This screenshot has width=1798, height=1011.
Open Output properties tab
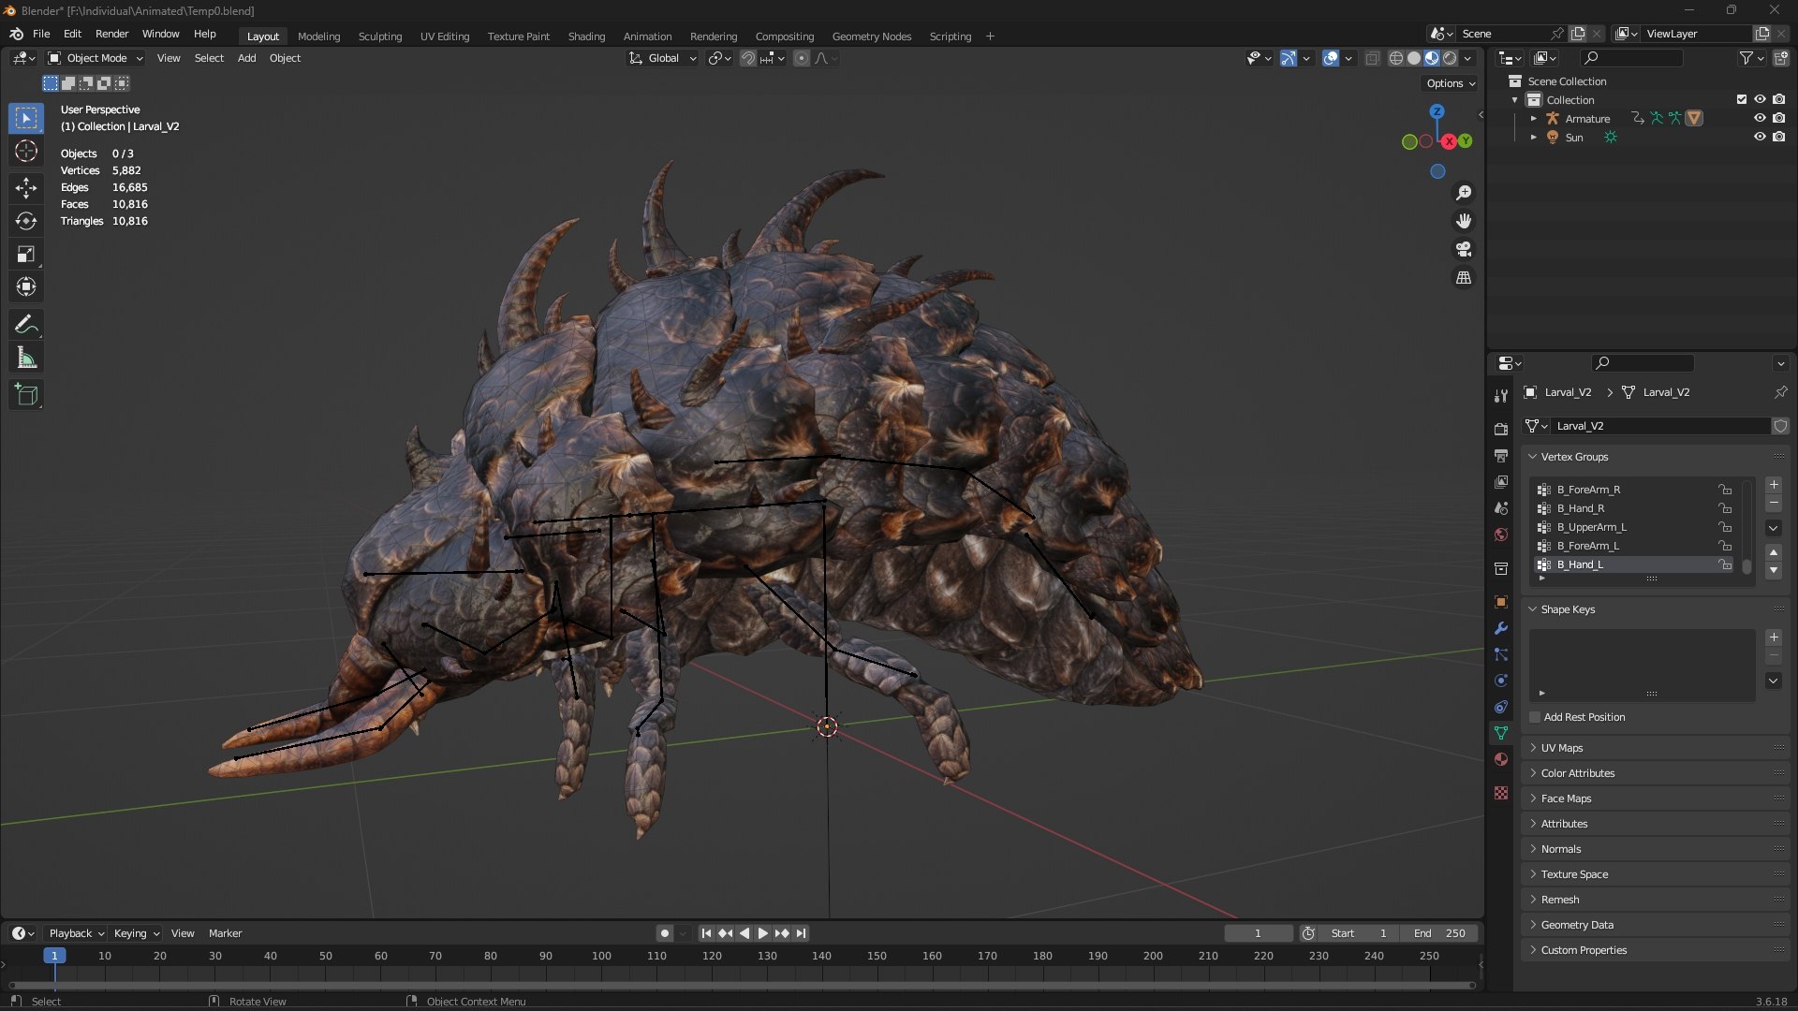tap(1501, 456)
